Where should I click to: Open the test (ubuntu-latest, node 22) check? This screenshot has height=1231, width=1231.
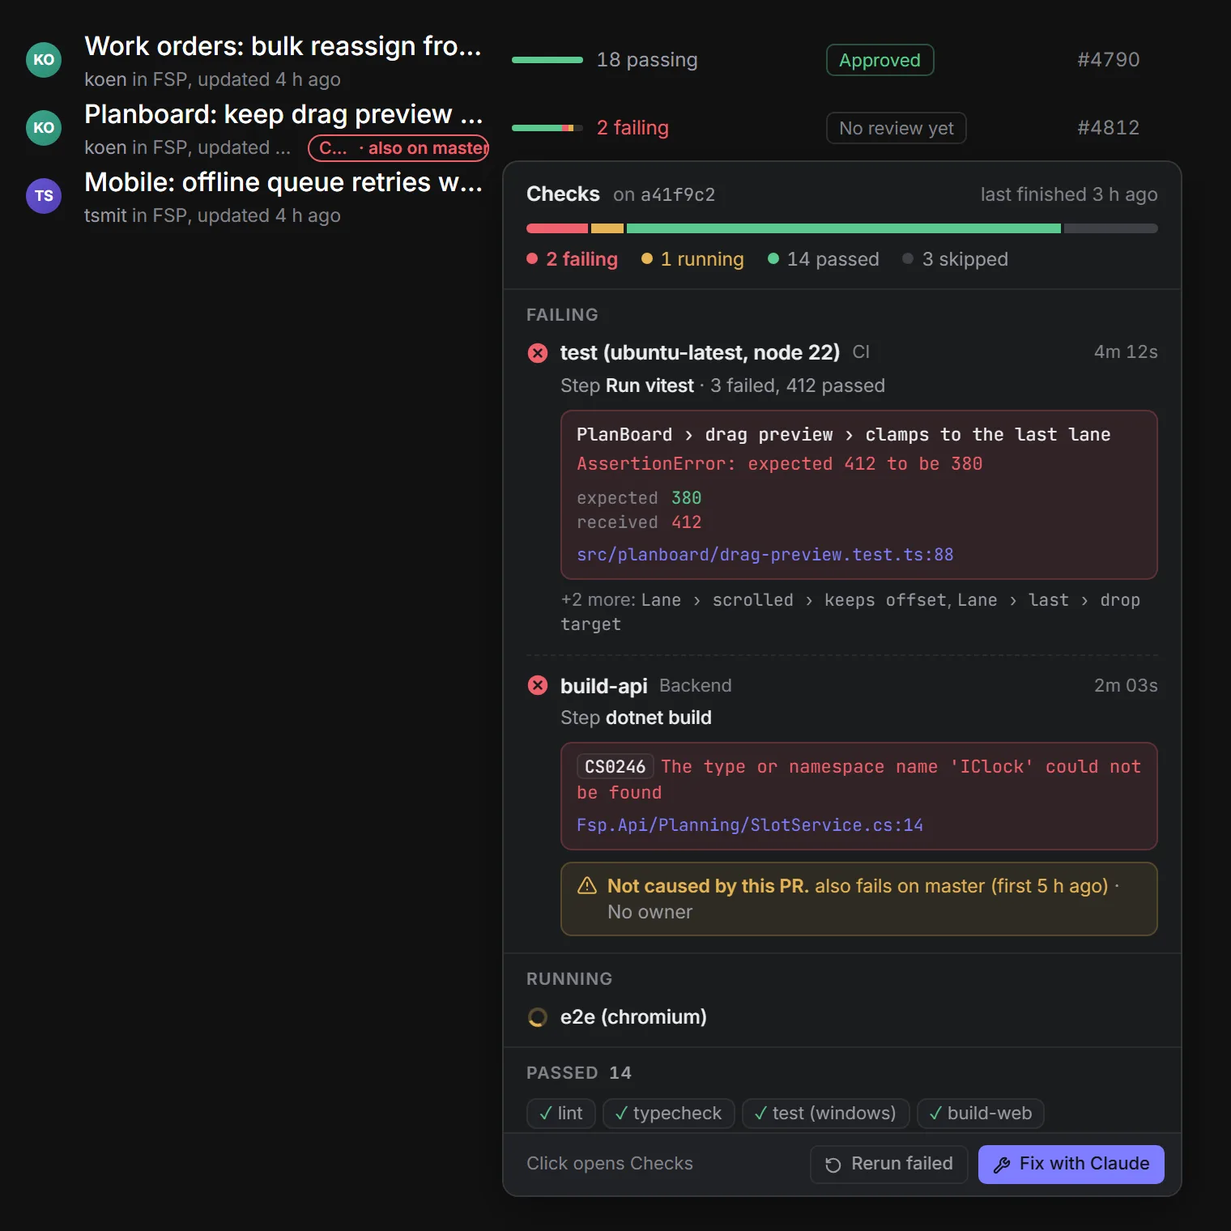click(700, 353)
